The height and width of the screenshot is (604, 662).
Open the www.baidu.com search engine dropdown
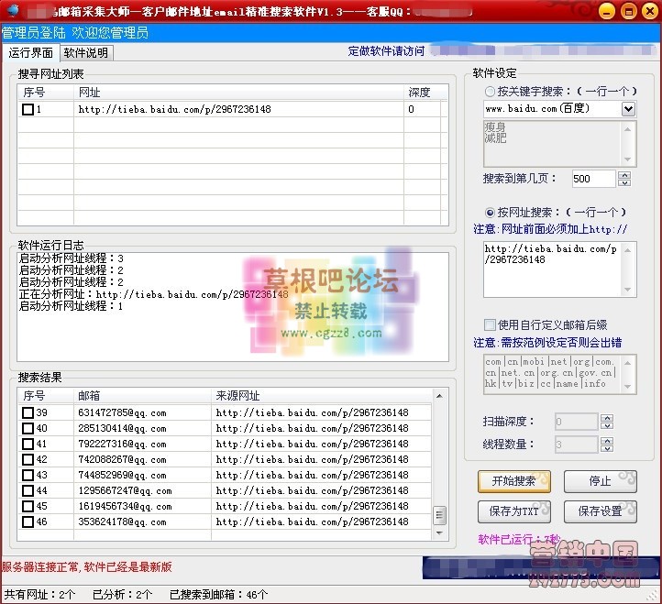coord(628,109)
